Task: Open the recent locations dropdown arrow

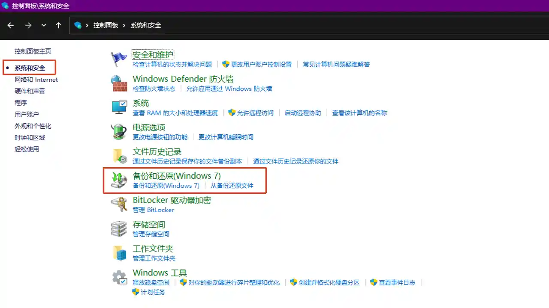Action: (44, 25)
